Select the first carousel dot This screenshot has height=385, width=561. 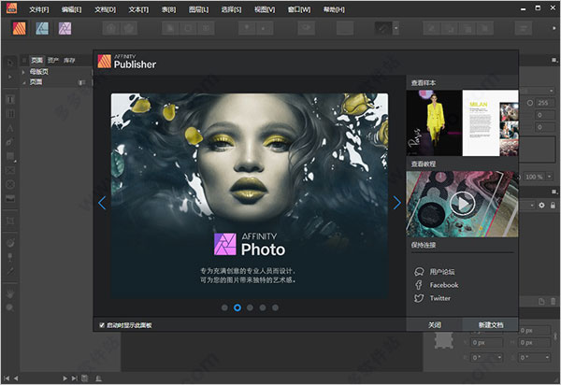pyautogui.click(x=224, y=307)
